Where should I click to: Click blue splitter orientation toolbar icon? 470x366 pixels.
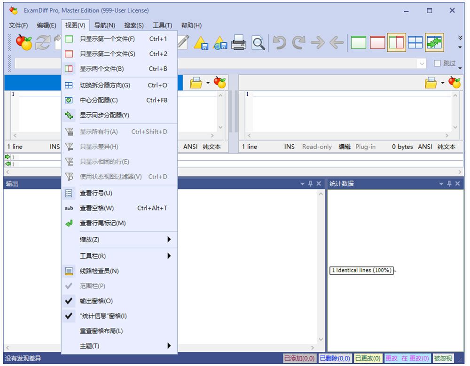(415, 43)
